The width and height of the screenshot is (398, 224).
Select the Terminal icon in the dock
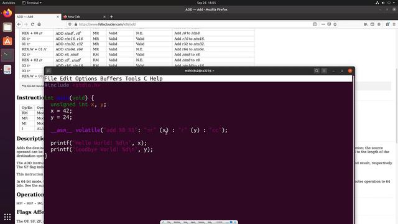(x=7, y=55)
